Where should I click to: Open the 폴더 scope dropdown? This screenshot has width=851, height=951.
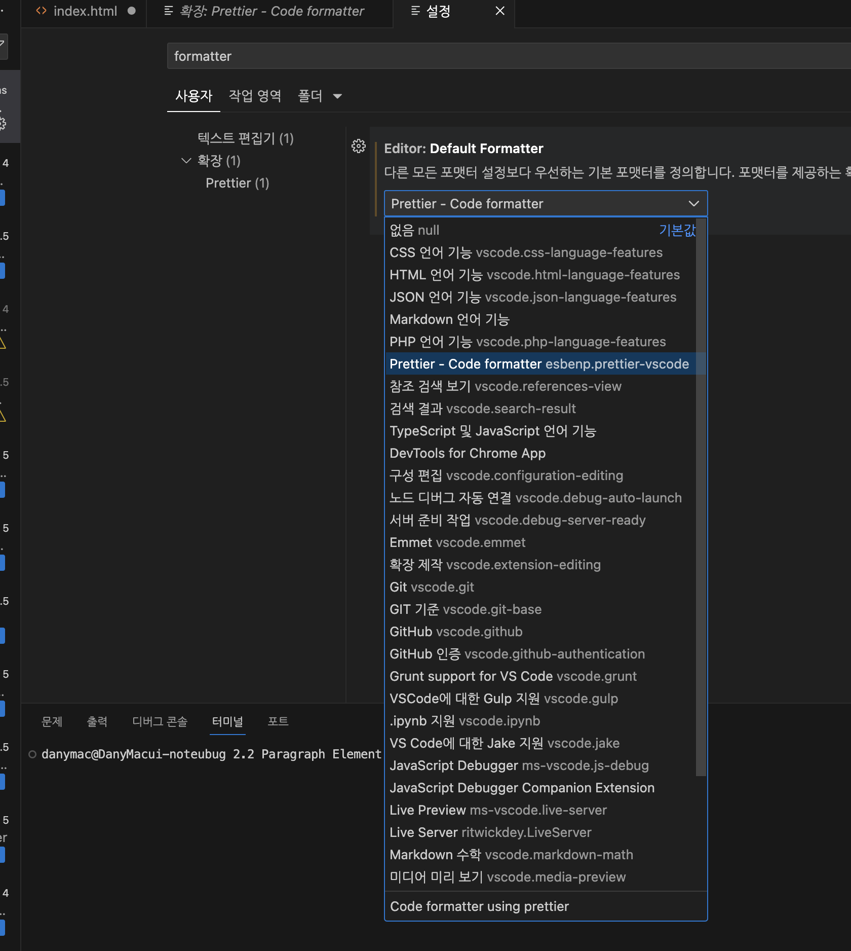(x=320, y=96)
